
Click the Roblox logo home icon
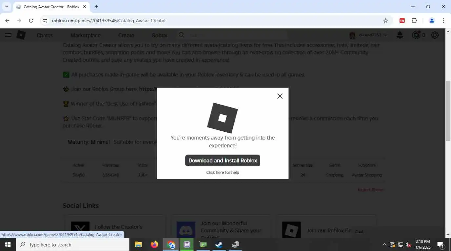[21, 35]
